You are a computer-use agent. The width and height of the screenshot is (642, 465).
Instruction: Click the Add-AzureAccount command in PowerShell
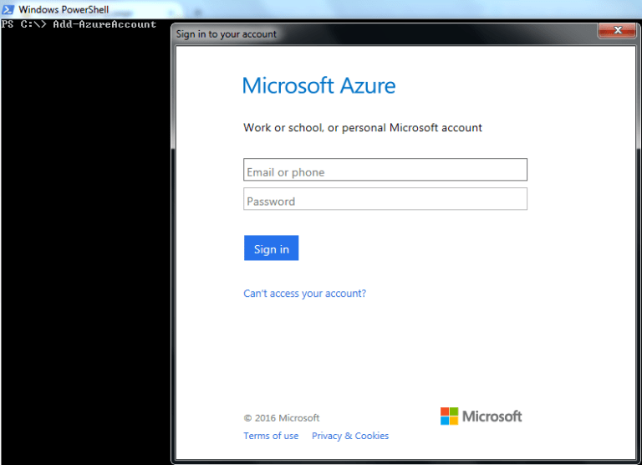pyautogui.click(x=104, y=24)
